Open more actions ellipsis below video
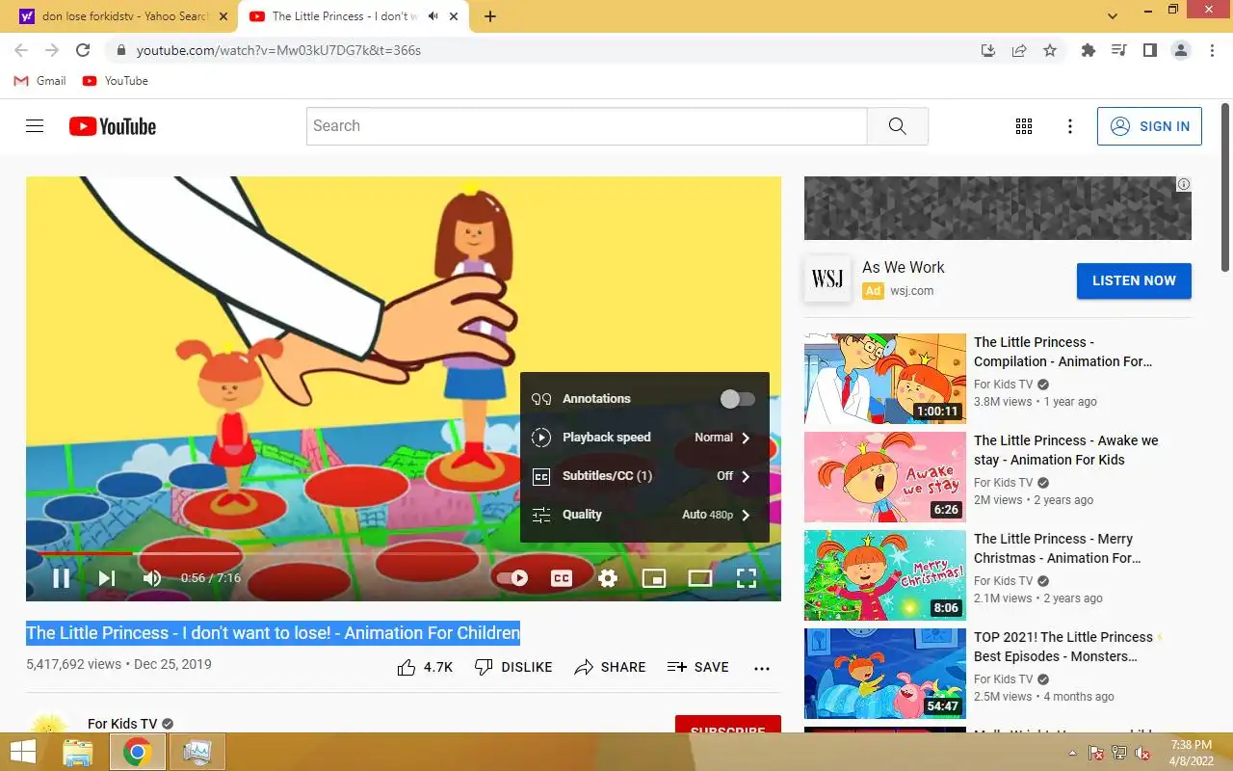The height and width of the screenshot is (771, 1233). pos(762,668)
